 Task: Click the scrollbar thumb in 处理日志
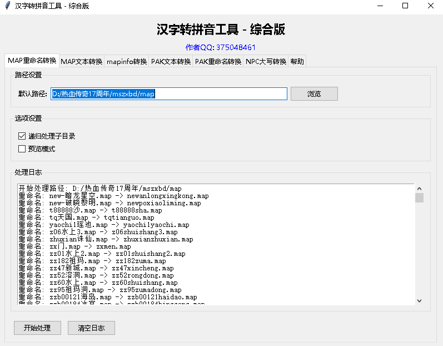(x=419, y=197)
